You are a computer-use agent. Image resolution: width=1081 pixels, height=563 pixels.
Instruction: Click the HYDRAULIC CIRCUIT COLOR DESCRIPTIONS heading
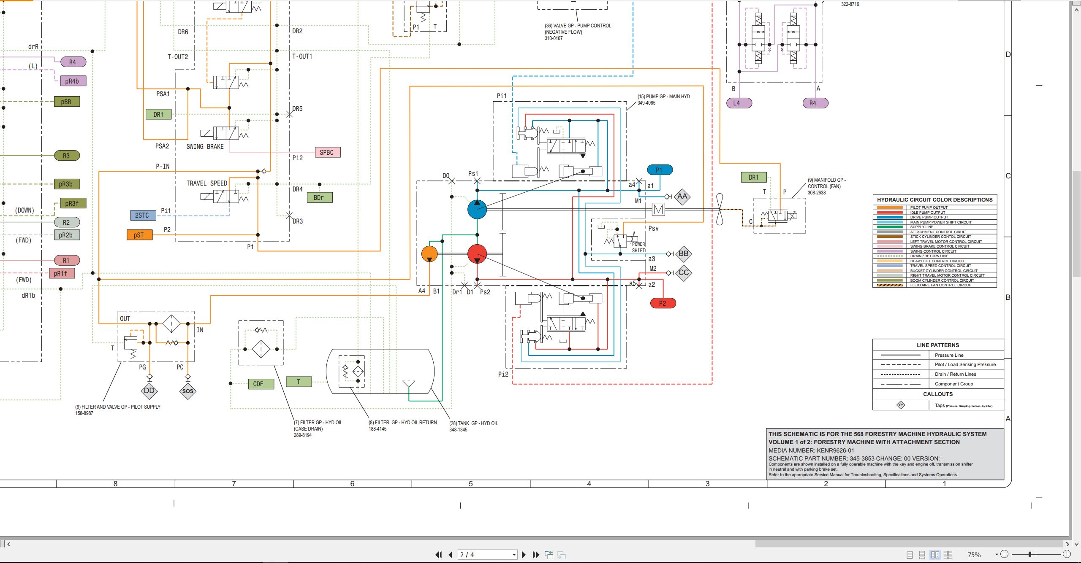(934, 199)
